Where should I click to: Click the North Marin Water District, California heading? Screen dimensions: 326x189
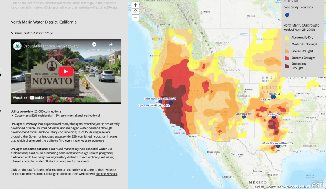tap(44, 22)
